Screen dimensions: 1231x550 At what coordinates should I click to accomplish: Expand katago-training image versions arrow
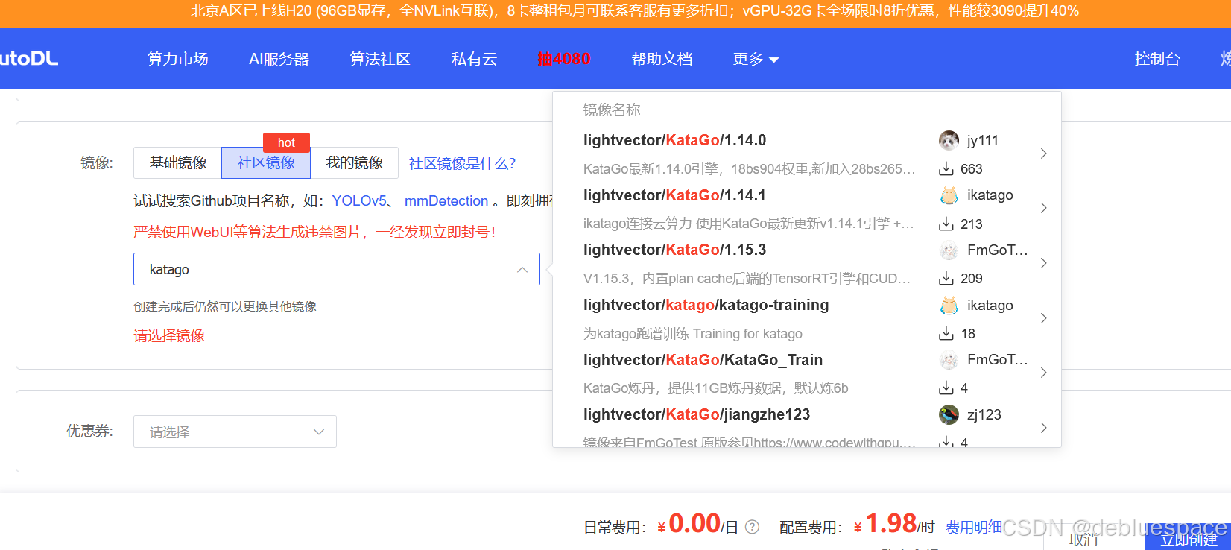click(1043, 318)
